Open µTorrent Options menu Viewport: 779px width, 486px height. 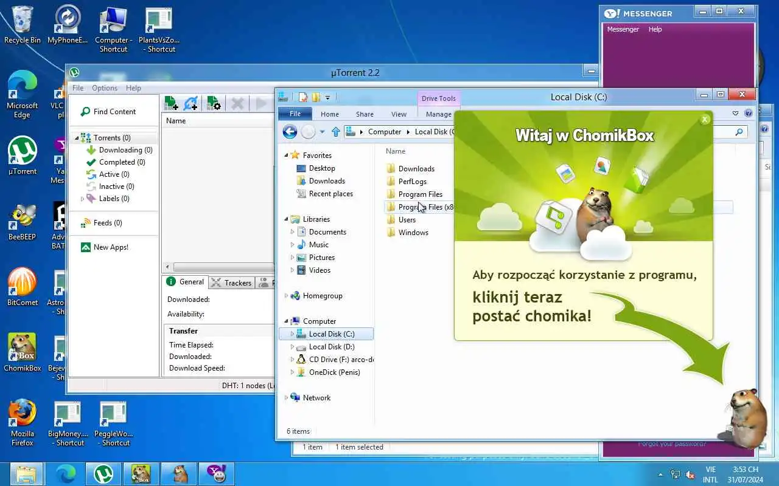click(105, 88)
